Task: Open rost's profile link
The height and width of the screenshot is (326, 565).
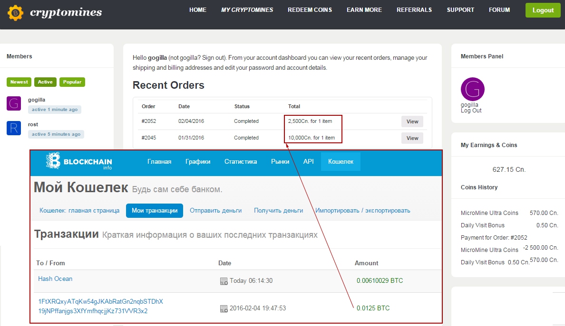Action: pyautogui.click(x=33, y=124)
